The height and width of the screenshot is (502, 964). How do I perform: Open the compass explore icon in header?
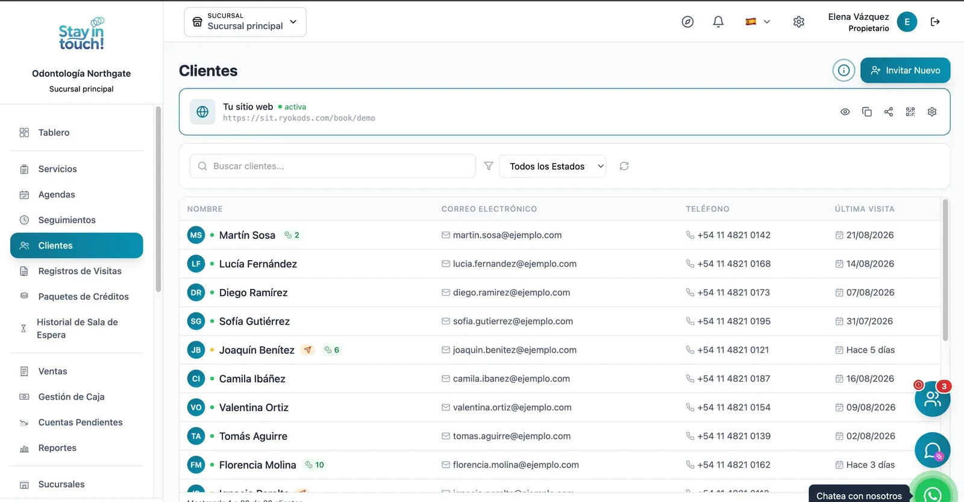pyautogui.click(x=687, y=22)
